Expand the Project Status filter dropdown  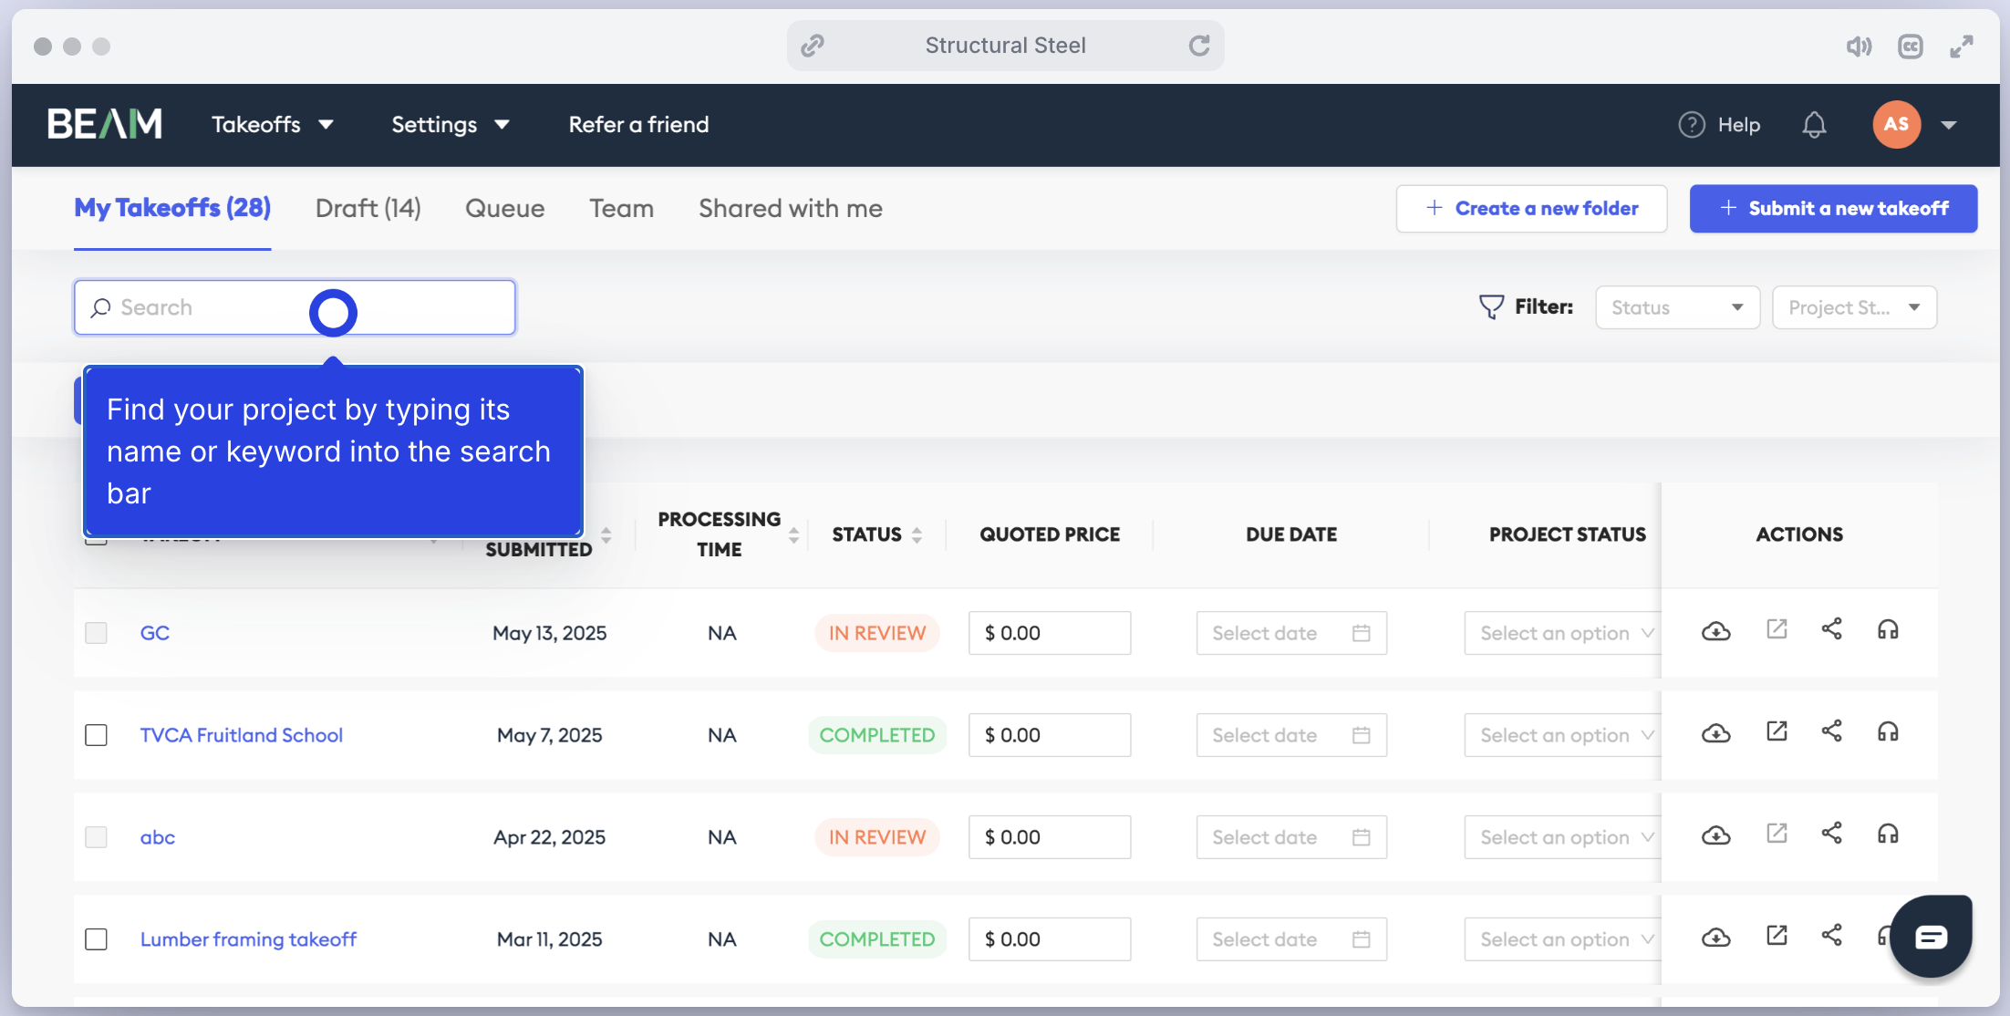(x=1854, y=307)
